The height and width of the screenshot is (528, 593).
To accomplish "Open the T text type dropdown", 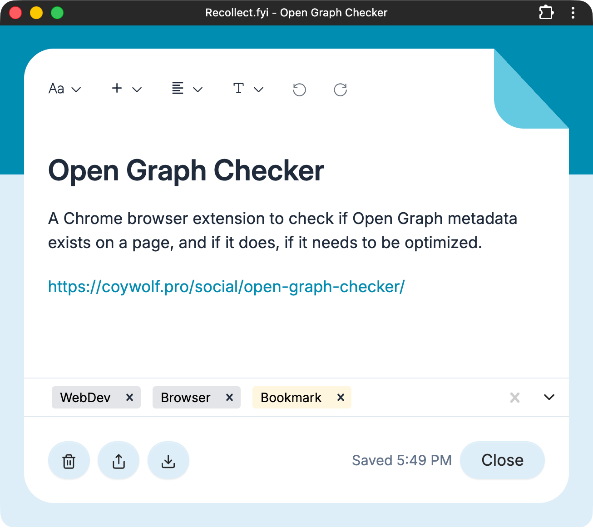I will pyautogui.click(x=248, y=89).
